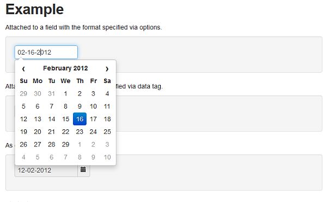Viewport: 327px width, 202px height.
Task: Select the grayed-out January 31 date
Action: point(52,93)
